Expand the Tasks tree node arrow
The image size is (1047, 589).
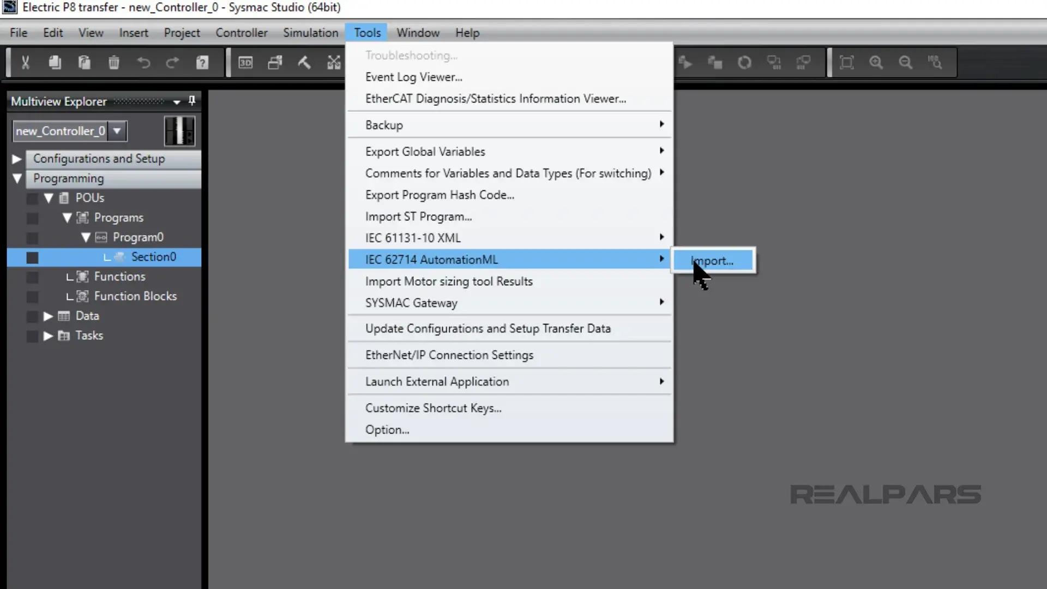pyautogui.click(x=48, y=335)
